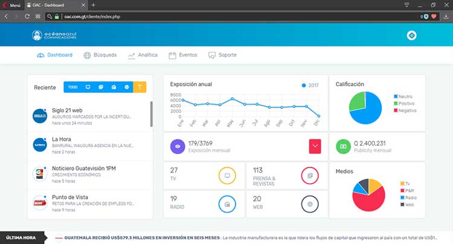Click the green Publicity mensual money icon

click(x=343, y=146)
